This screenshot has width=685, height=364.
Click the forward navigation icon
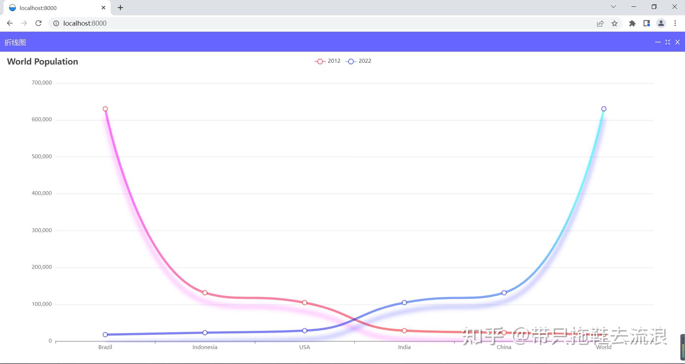[24, 23]
